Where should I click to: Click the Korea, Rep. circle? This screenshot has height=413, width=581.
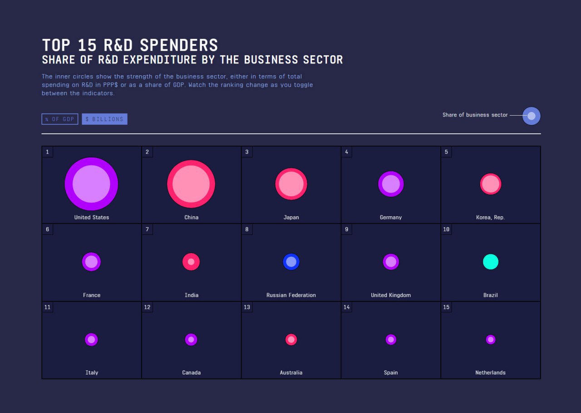click(491, 184)
